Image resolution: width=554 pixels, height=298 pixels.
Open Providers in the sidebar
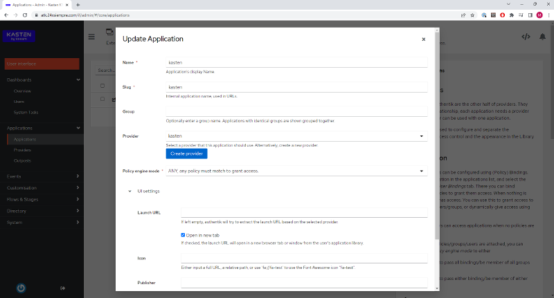tap(22, 150)
